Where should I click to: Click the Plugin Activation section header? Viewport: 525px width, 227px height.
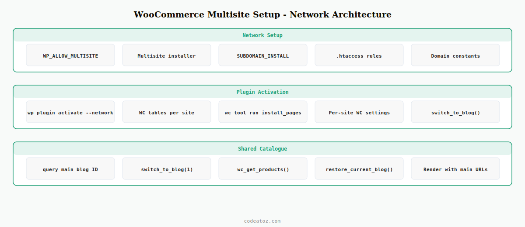[262, 92]
